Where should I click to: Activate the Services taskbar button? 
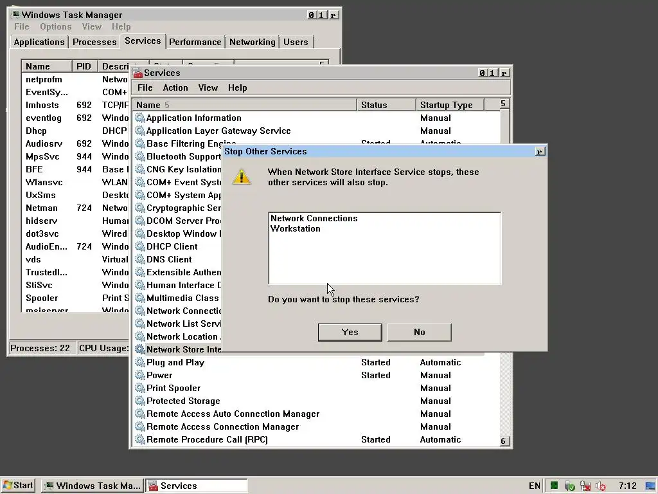pyautogui.click(x=197, y=486)
